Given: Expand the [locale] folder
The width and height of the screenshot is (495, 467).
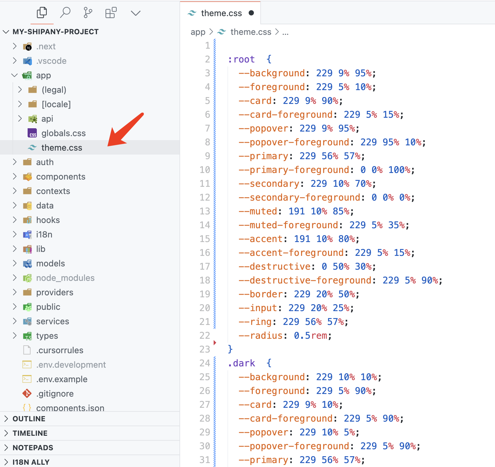Looking at the screenshot, I should 20,104.
